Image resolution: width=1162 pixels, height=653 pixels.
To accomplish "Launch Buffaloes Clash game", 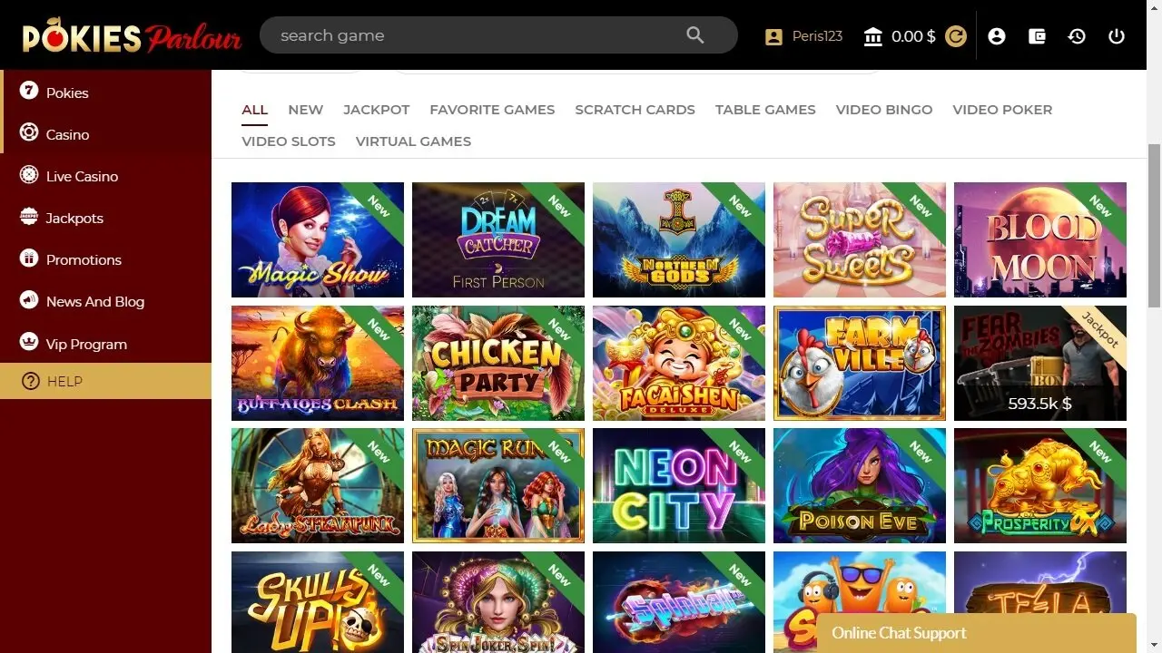I will pyautogui.click(x=318, y=363).
